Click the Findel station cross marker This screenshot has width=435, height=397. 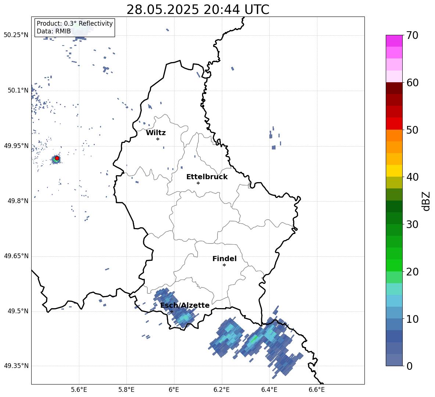click(x=224, y=265)
